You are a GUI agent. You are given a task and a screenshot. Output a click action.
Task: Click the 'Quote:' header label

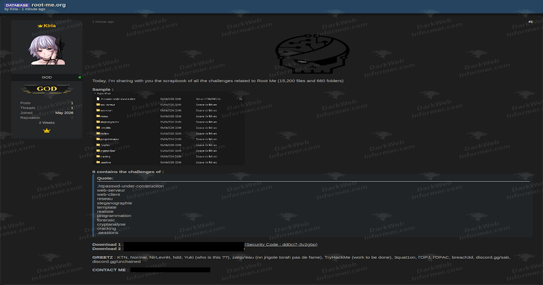105,178
